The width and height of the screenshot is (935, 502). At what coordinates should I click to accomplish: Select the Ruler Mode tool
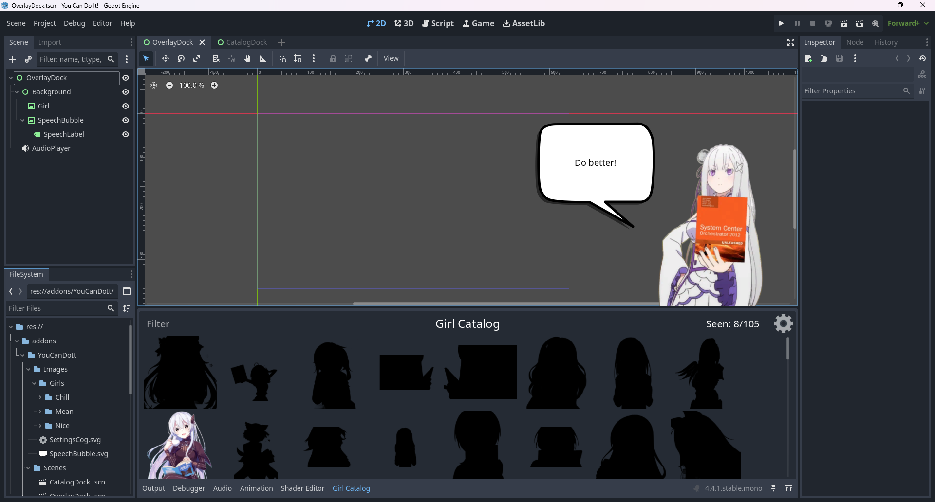(263, 58)
